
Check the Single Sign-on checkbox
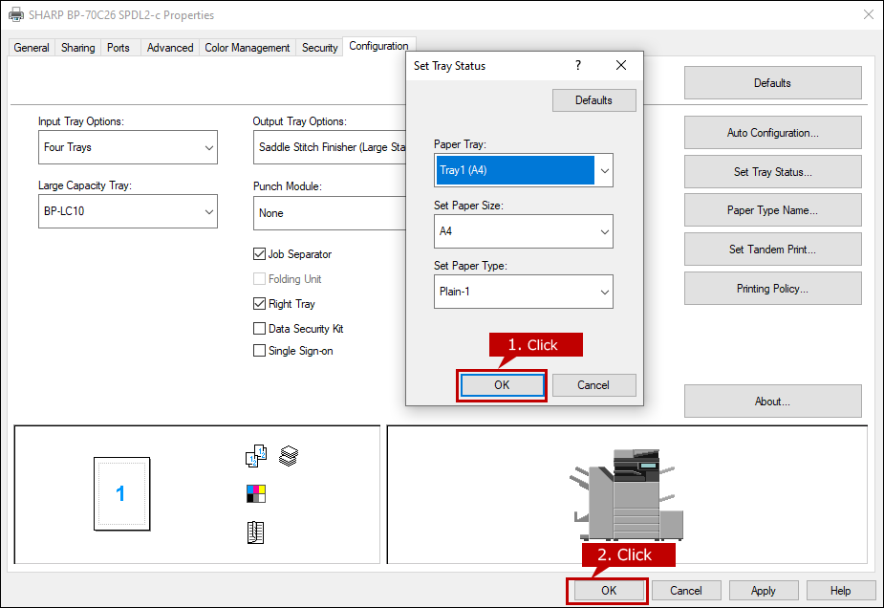pos(259,351)
